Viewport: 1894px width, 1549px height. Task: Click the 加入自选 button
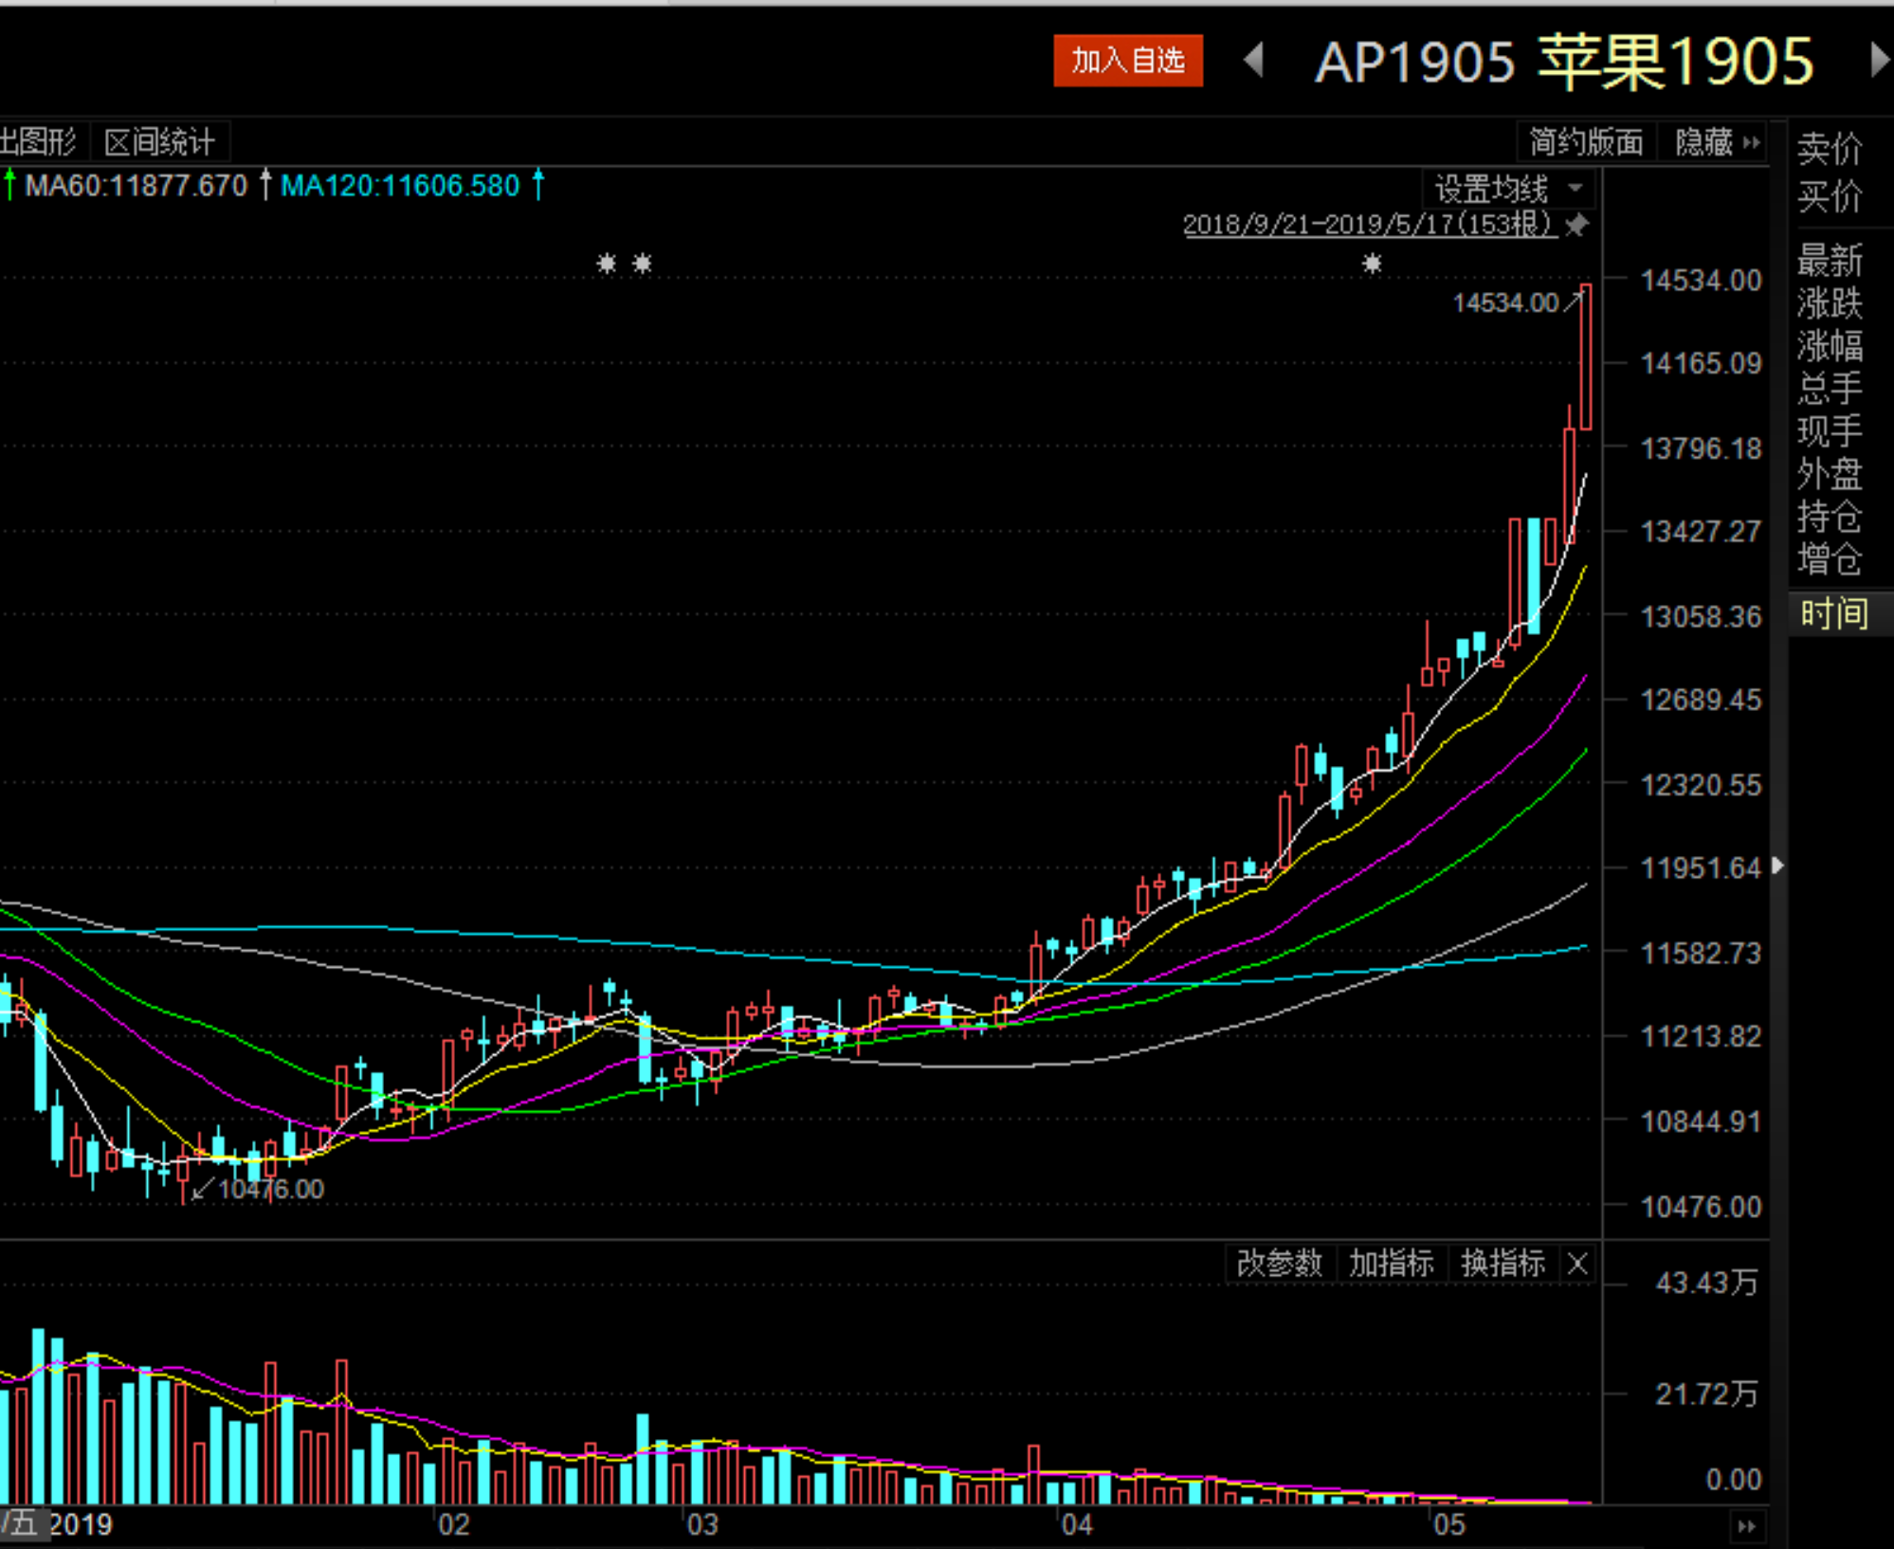(x=1127, y=61)
